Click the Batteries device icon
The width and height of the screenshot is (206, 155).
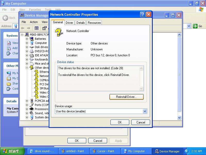click(32, 39)
